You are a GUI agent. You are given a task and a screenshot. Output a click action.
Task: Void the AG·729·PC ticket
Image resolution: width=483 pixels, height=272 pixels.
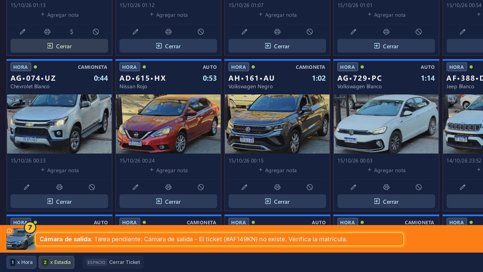click(419, 187)
